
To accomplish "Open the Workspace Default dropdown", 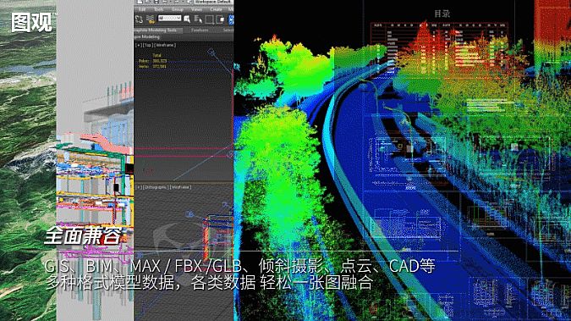I will point(213,2).
